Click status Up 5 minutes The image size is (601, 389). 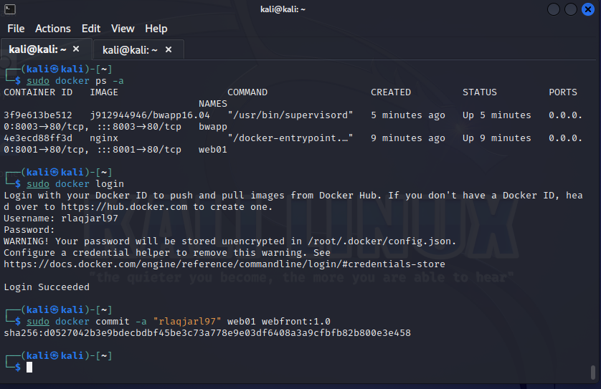click(x=497, y=115)
